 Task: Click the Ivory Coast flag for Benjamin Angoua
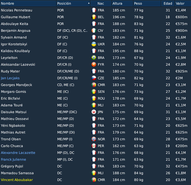pyautogui.click(x=94, y=31)
